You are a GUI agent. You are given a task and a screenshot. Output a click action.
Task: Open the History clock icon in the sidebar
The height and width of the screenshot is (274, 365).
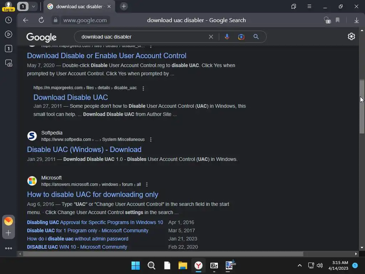(x=9, y=20)
